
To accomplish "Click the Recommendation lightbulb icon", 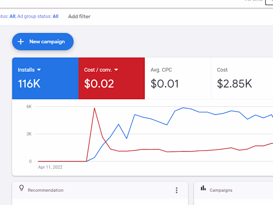I will [x=22, y=188].
